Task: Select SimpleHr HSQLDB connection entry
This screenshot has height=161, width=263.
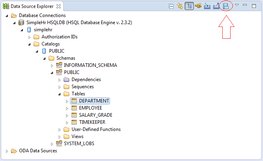Action: point(79,23)
